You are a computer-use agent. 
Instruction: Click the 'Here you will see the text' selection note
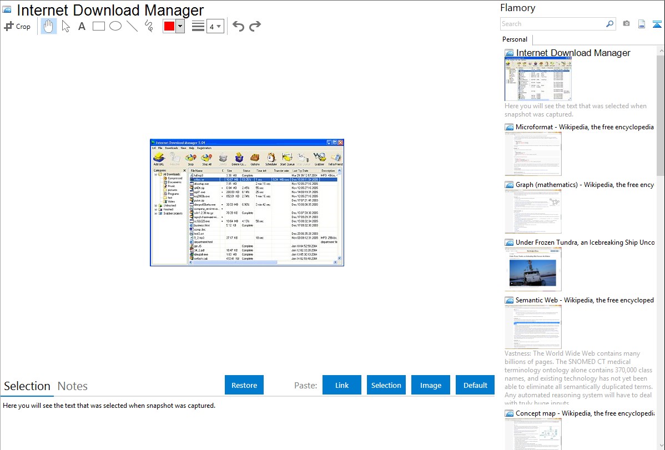point(109,406)
